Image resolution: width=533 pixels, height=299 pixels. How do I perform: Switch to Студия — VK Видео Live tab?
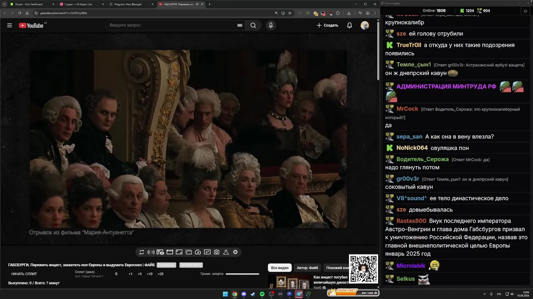[82, 4]
